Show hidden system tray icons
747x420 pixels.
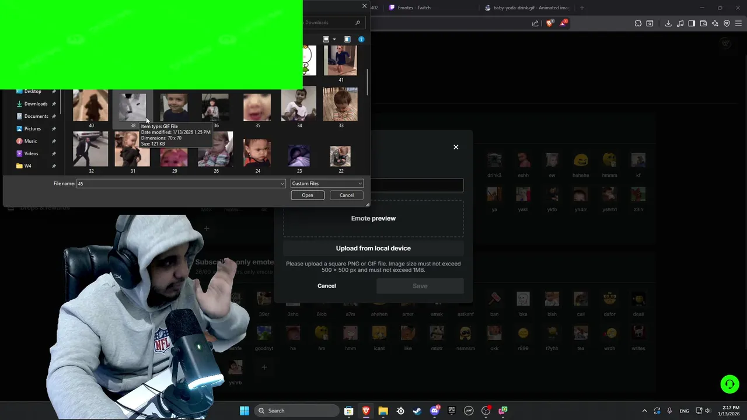pos(644,411)
